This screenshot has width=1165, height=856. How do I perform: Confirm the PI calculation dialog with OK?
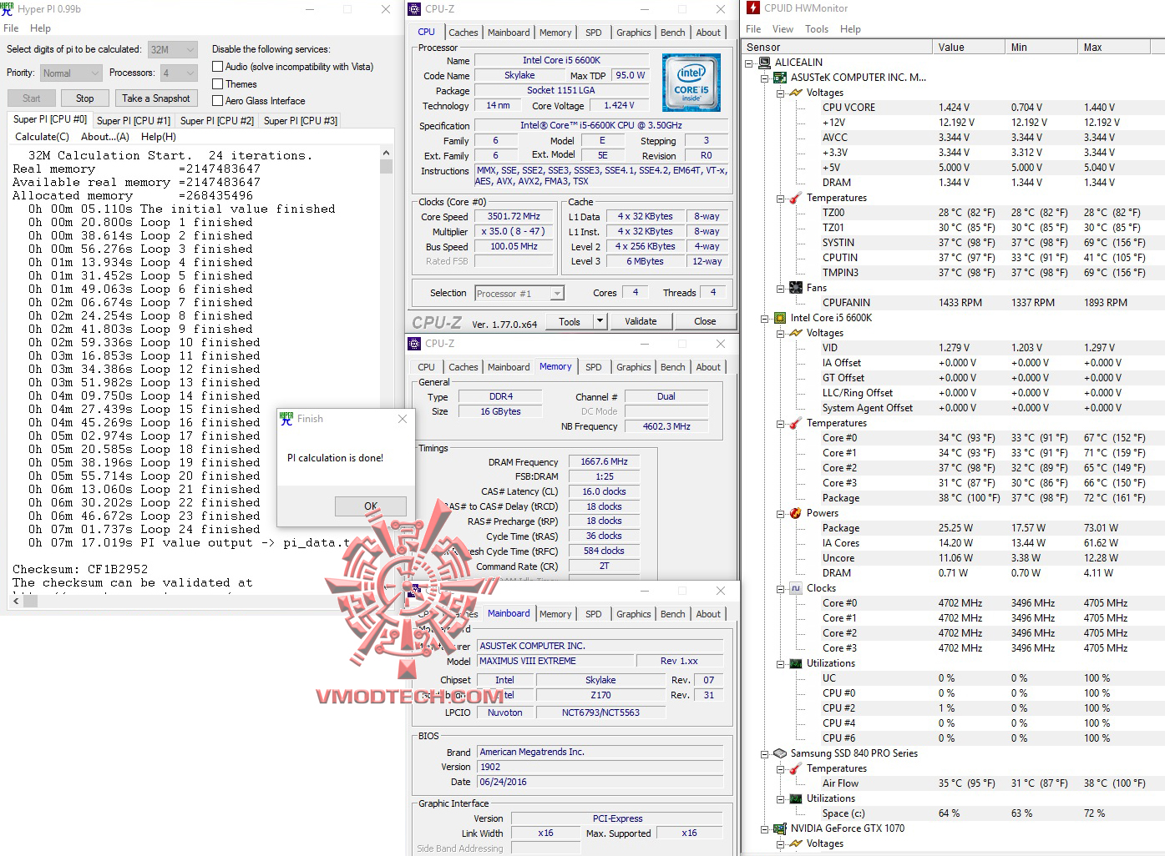(x=371, y=506)
